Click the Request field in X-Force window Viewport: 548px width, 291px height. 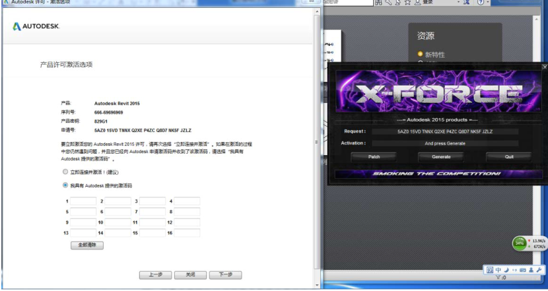click(x=445, y=132)
